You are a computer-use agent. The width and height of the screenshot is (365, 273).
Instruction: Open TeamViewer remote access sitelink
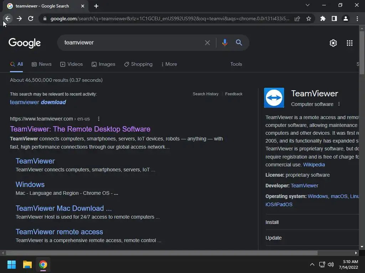click(59, 232)
